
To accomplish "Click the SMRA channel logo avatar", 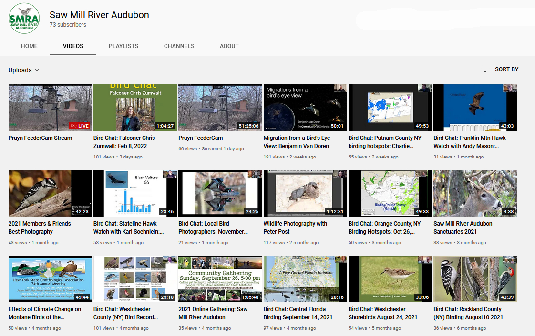I will [x=24, y=19].
